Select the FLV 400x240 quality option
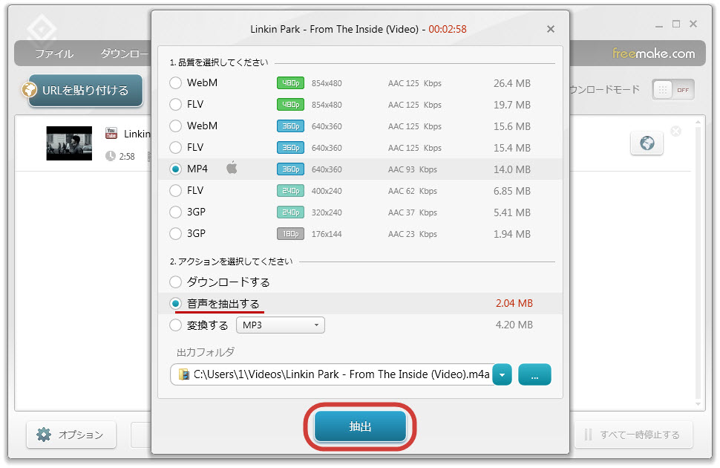Screen dimensions: 720x468 [176, 191]
